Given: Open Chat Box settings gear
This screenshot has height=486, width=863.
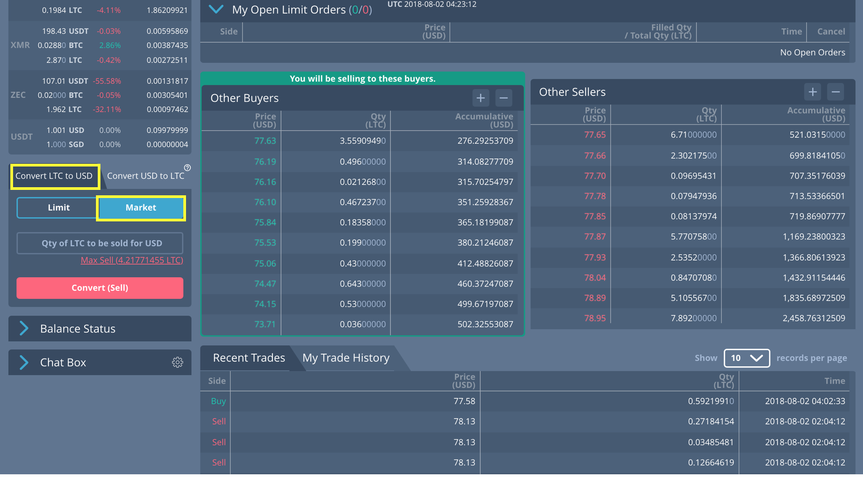Looking at the screenshot, I should point(177,362).
